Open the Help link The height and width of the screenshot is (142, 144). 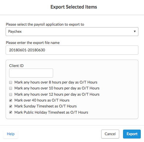[11, 134]
